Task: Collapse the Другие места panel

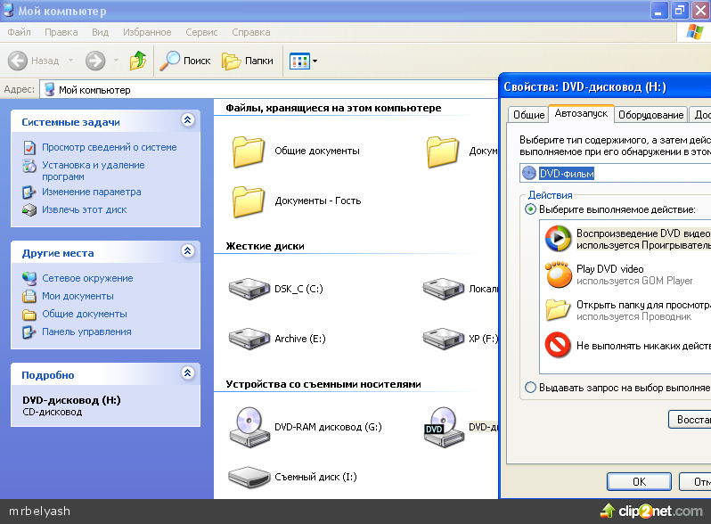Action: (187, 252)
